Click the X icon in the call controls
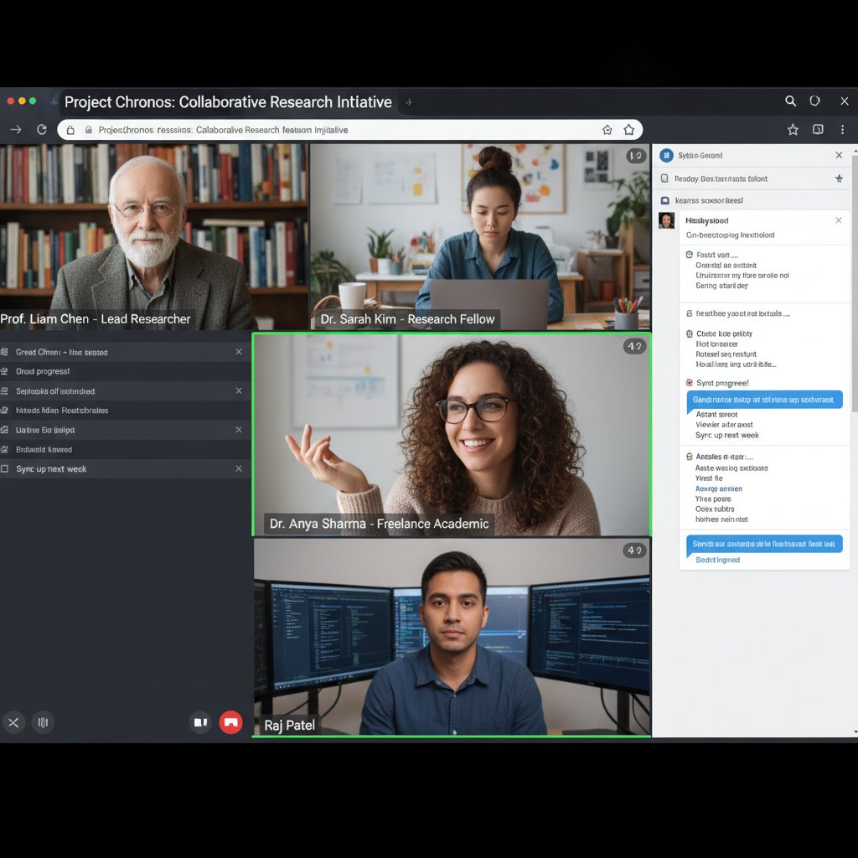 pyautogui.click(x=13, y=722)
